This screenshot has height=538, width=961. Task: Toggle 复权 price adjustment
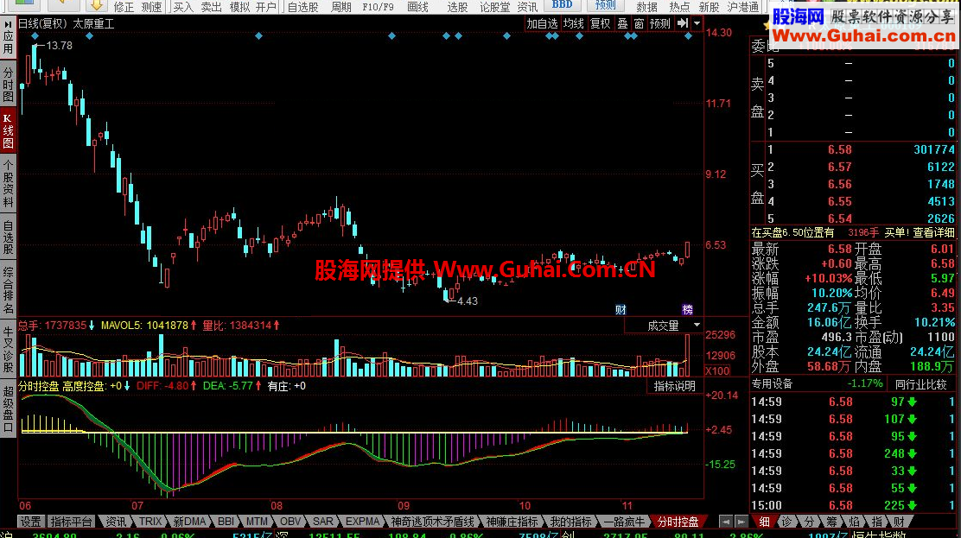pyautogui.click(x=600, y=23)
